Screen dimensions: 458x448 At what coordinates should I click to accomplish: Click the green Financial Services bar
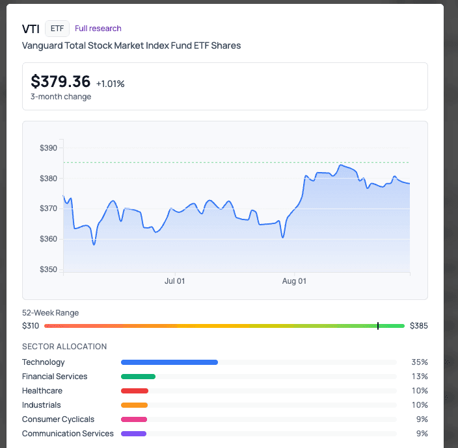click(x=138, y=377)
